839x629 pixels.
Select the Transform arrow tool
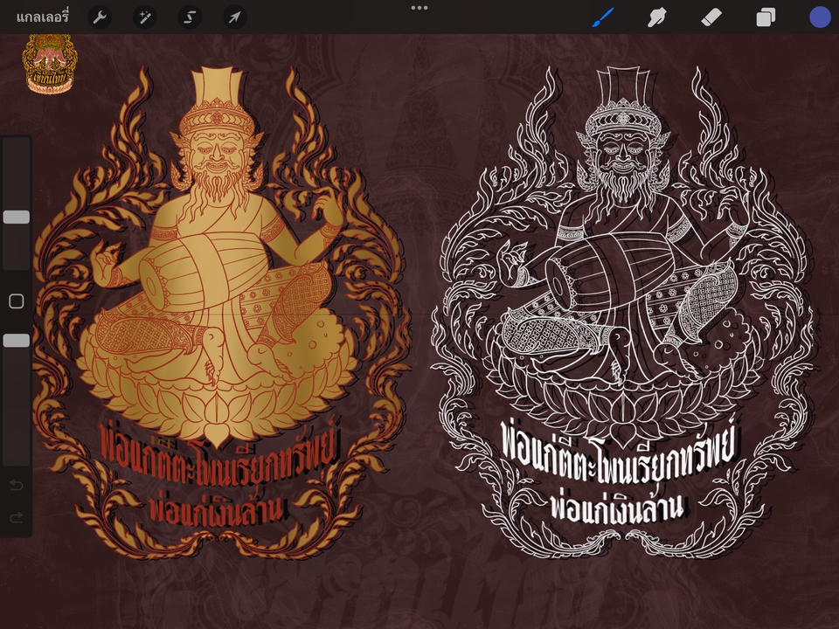coord(234,17)
